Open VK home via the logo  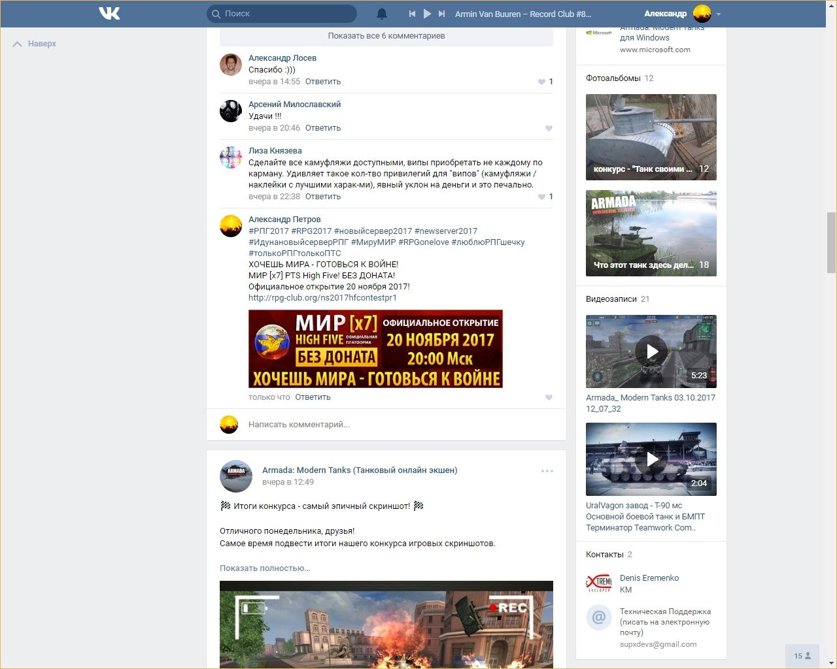click(x=109, y=13)
